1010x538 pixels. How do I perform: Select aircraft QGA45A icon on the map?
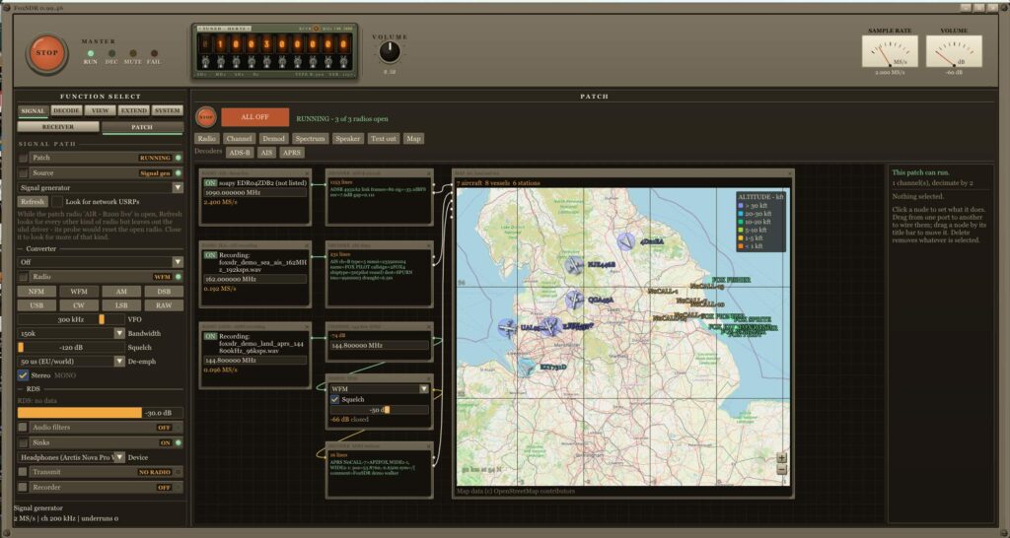tap(573, 300)
